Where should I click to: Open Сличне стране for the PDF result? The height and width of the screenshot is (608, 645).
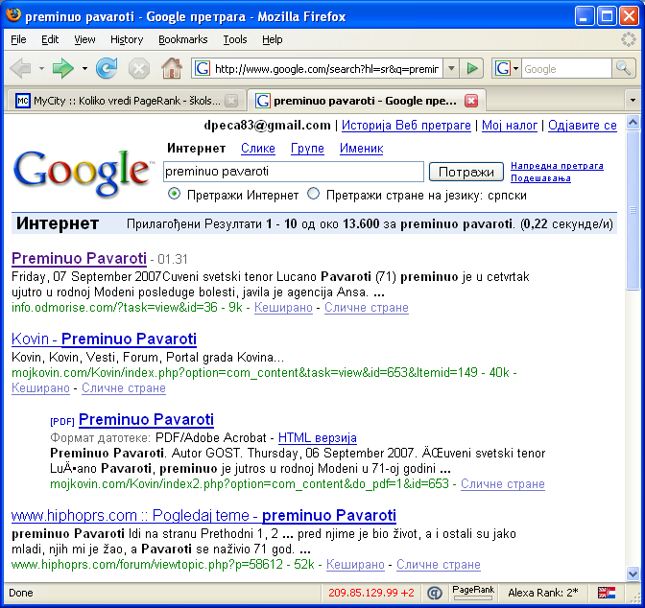[x=503, y=484]
